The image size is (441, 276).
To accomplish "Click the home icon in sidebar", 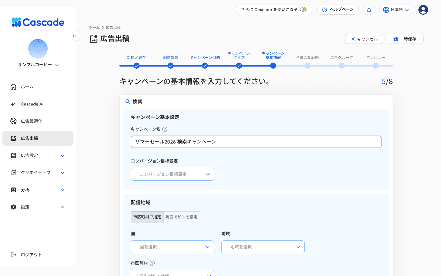I will pos(13,87).
